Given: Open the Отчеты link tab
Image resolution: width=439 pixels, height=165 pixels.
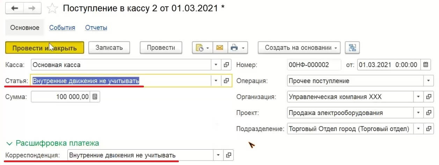Looking at the screenshot, I should click(96, 28).
